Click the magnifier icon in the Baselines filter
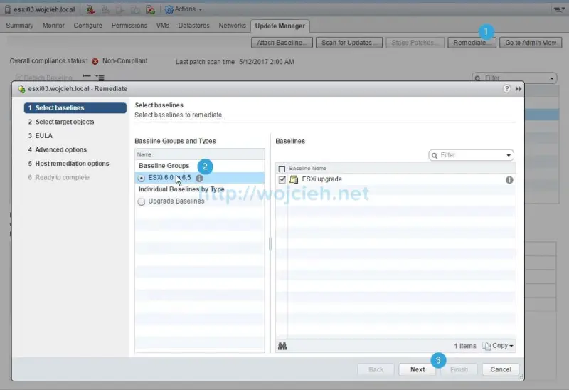Viewport: 569px width, 390px height. point(435,155)
